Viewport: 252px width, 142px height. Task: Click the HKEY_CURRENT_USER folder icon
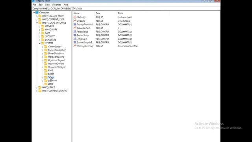coord(40,19)
